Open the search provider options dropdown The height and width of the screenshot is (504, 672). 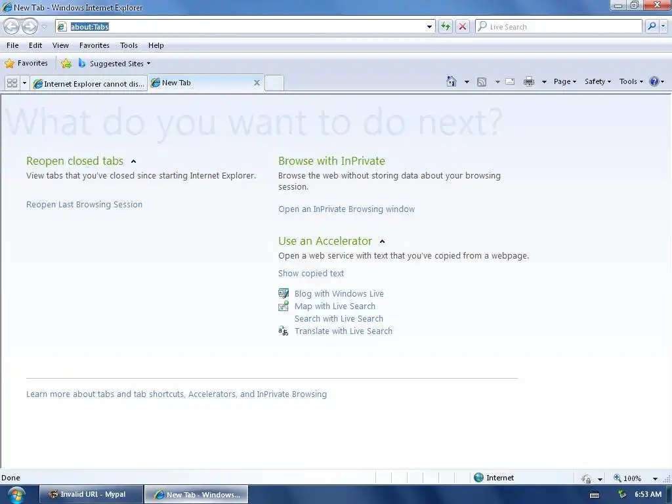[663, 26]
